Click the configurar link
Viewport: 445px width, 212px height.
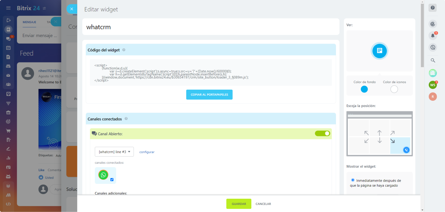tap(147, 152)
